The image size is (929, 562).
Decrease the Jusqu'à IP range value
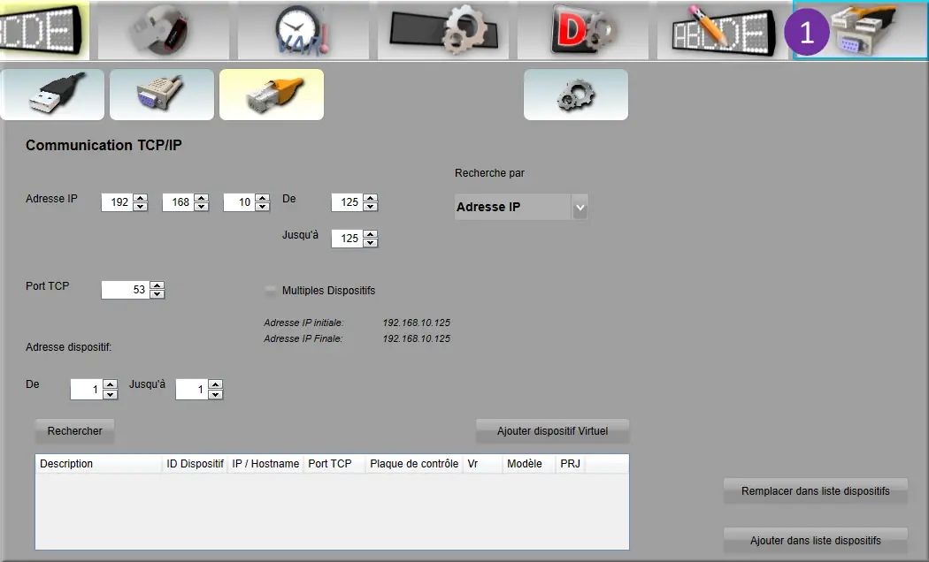point(370,243)
